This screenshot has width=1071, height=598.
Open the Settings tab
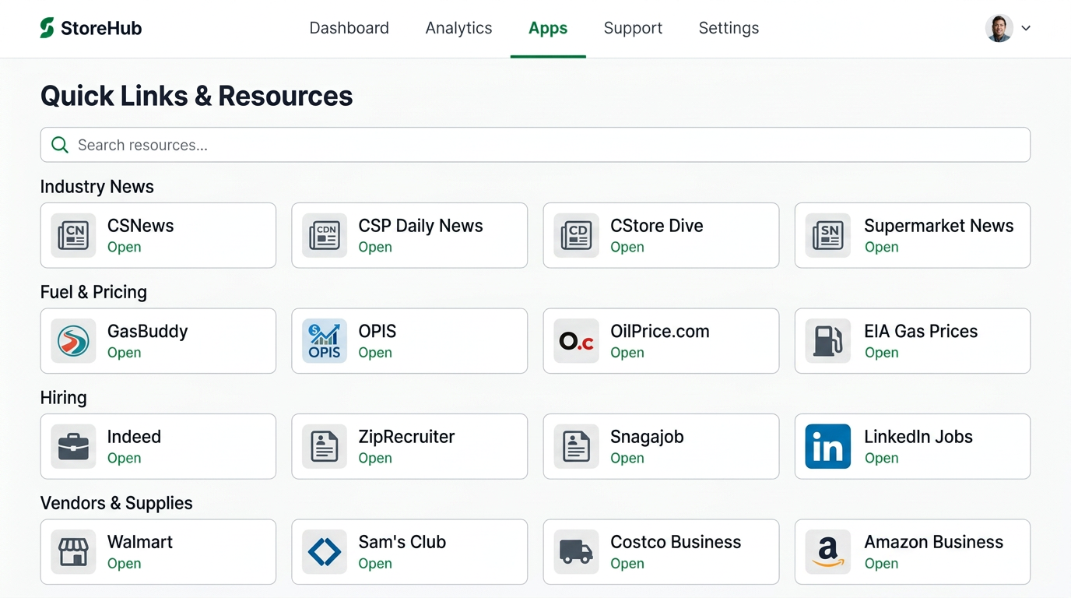coord(729,28)
